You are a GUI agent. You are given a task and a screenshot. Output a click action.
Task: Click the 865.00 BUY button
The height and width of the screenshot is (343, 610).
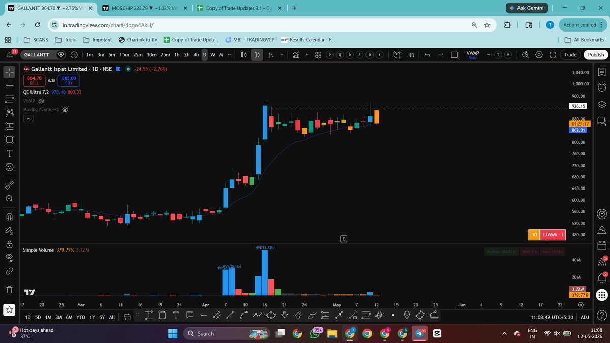click(69, 80)
